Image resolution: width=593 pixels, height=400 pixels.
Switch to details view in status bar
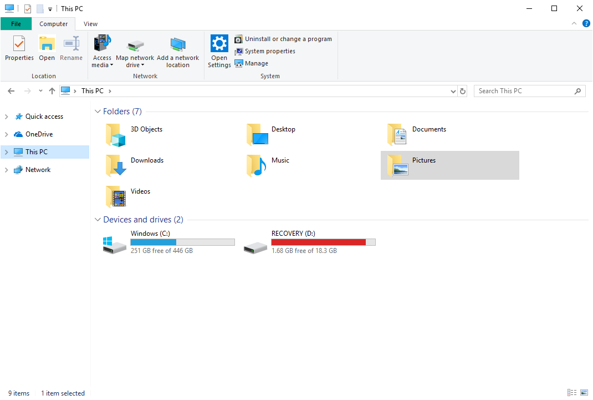(572, 393)
